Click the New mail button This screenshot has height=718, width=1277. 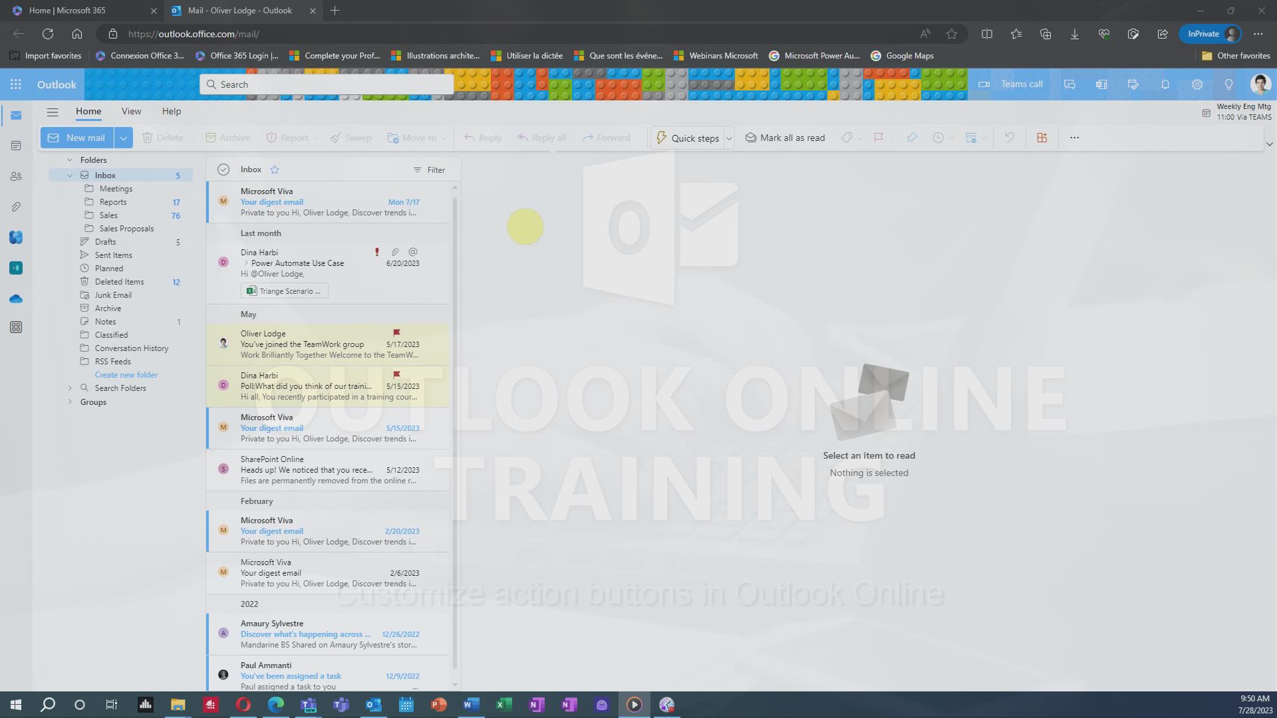coord(77,138)
